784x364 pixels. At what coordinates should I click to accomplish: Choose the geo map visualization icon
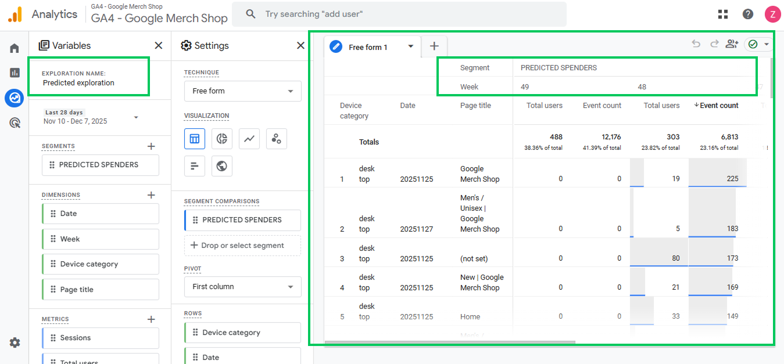click(221, 166)
